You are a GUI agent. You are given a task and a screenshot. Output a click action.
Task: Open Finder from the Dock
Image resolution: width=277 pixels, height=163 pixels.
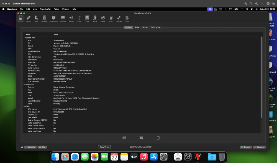click(55, 157)
